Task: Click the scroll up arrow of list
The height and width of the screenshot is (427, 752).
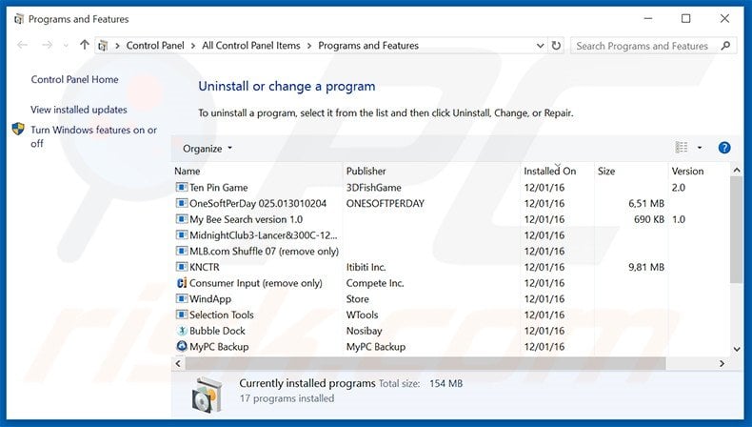Action: [x=737, y=170]
